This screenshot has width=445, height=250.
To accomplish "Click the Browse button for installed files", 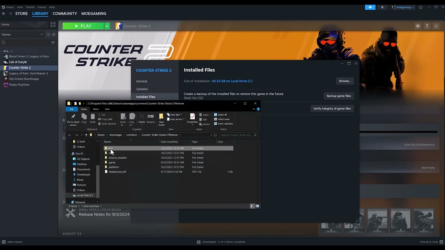I will point(345,81).
